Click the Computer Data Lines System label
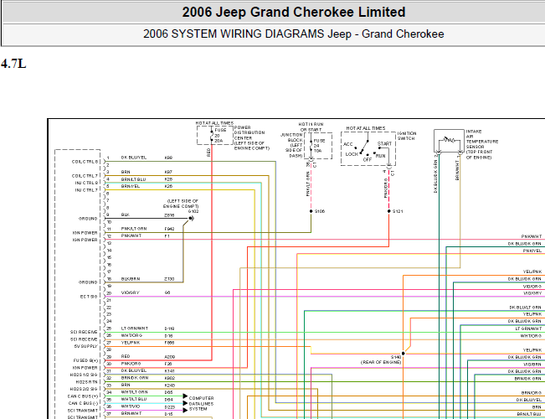 [201, 403]
